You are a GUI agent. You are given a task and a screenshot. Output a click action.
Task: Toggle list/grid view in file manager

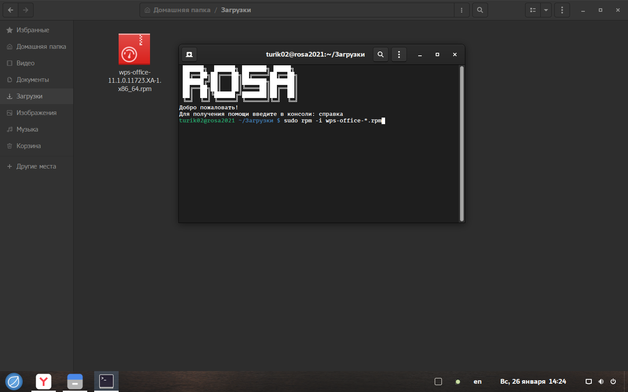(532, 10)
